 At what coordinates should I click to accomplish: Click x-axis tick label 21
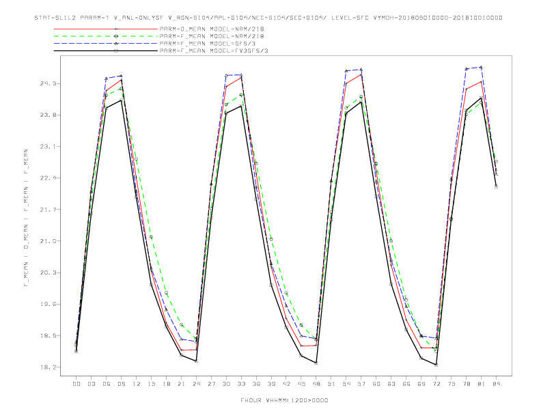[181, 384]
